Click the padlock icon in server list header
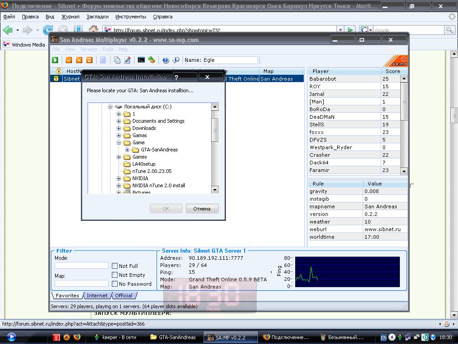 pyautogui.click(x=59, y=71)
